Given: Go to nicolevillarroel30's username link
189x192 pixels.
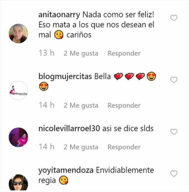Looking at the screenshot, I should [69, 129].
